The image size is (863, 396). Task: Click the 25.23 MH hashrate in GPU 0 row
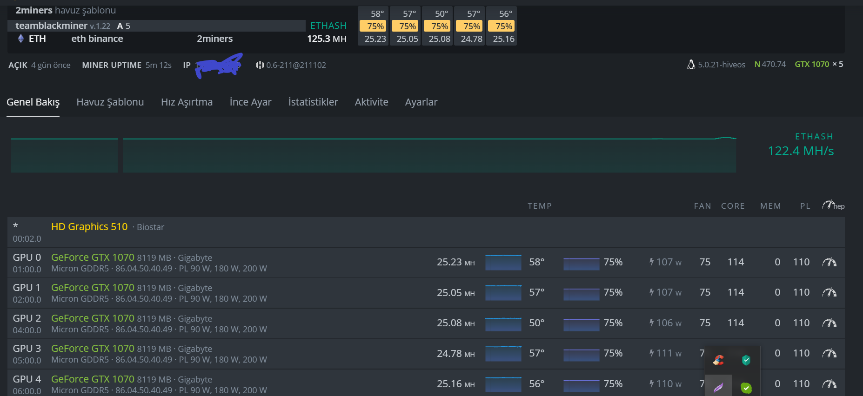(x=456, y=262)
